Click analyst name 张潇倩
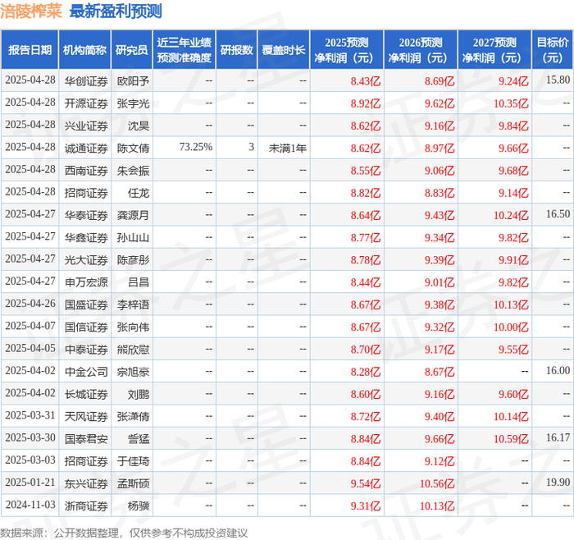 133,416
